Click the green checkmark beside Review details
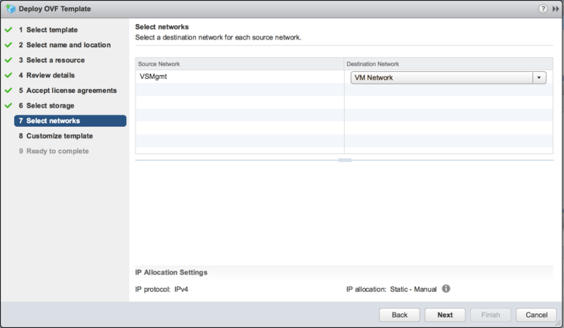Viewport: 564px width, 328px height. tap(8, 75)
